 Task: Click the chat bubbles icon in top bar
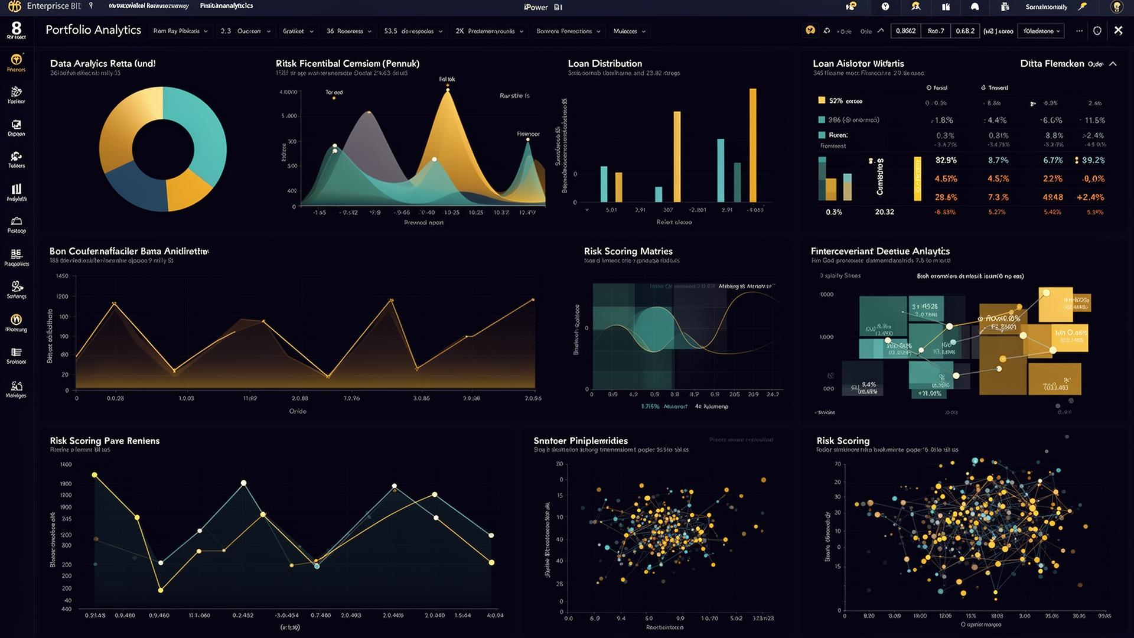click(x=850, y=6)
